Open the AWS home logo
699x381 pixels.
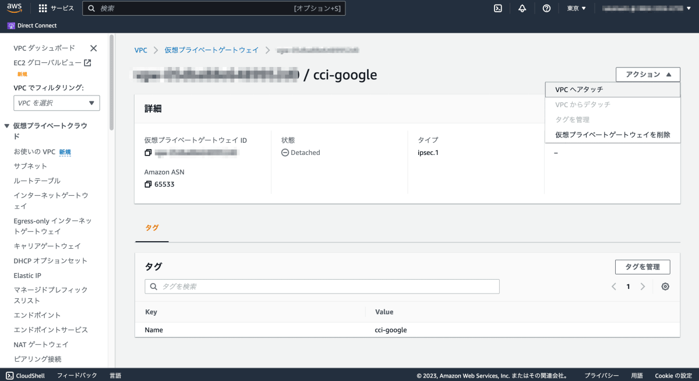tap(15, 8)
